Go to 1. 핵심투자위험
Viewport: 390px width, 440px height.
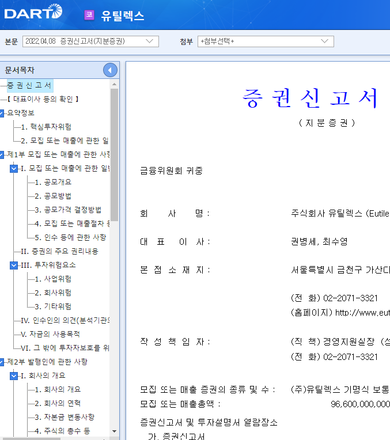tap(46, 127)
